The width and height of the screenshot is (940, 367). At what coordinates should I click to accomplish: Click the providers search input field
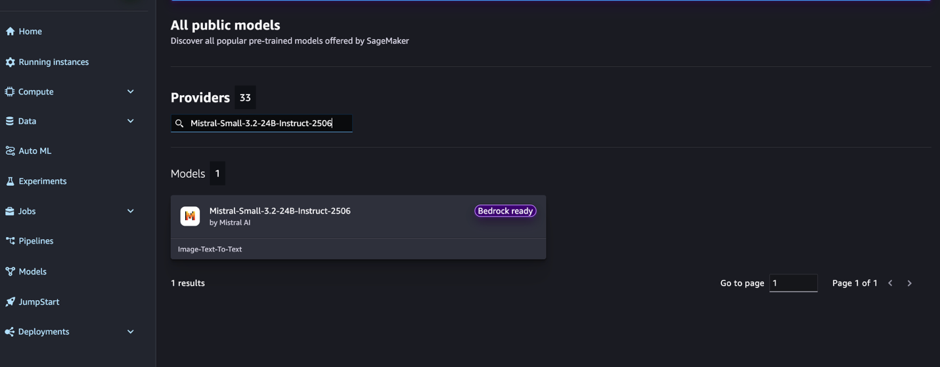269,123
